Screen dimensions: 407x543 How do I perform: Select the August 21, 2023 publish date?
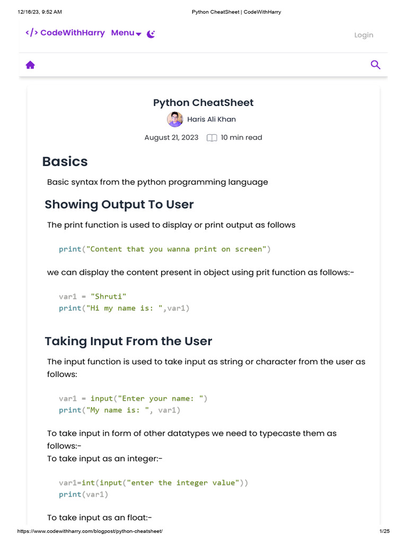pyautogui.click(x=171, y=137)
